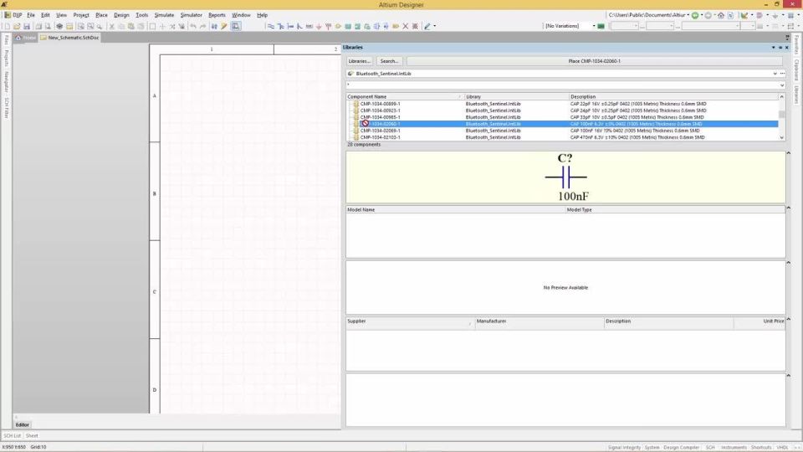Viewport: 803px width, 452px height.
Task: Click the SCH List panel button
Action: [x=13, y=435]
